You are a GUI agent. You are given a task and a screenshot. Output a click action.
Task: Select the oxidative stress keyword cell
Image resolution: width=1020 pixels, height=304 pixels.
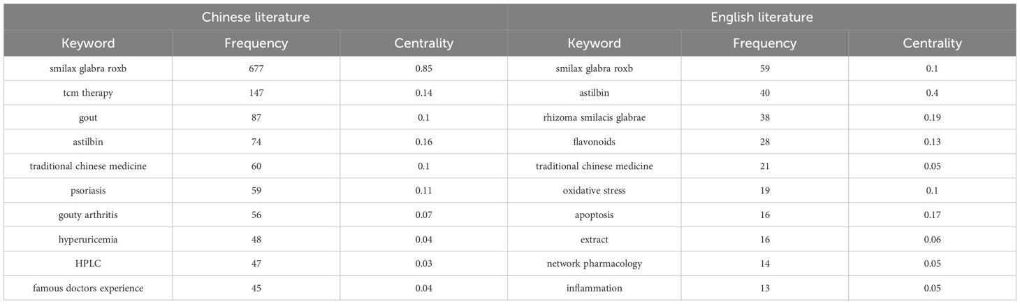coord(594,191)
